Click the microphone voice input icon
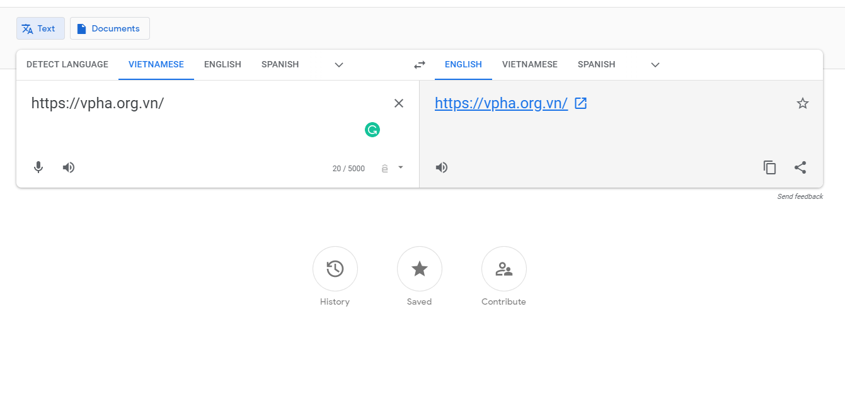Viewport: 845px width, 406px height. coord(38,167)
